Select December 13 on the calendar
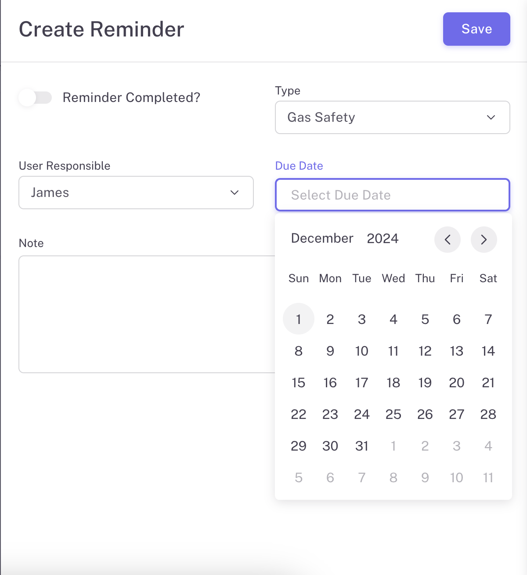 tap(457, 351)
